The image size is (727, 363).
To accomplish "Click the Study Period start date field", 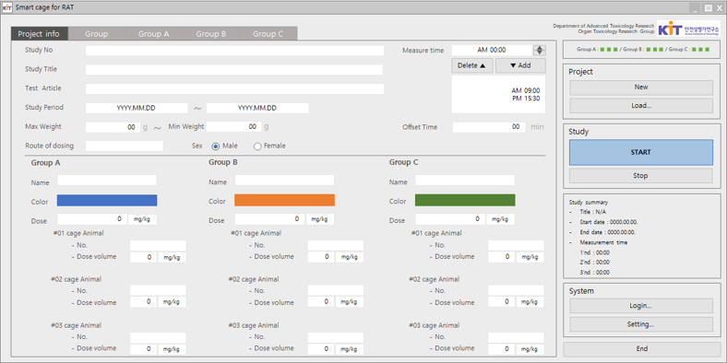I will (137, 109).
